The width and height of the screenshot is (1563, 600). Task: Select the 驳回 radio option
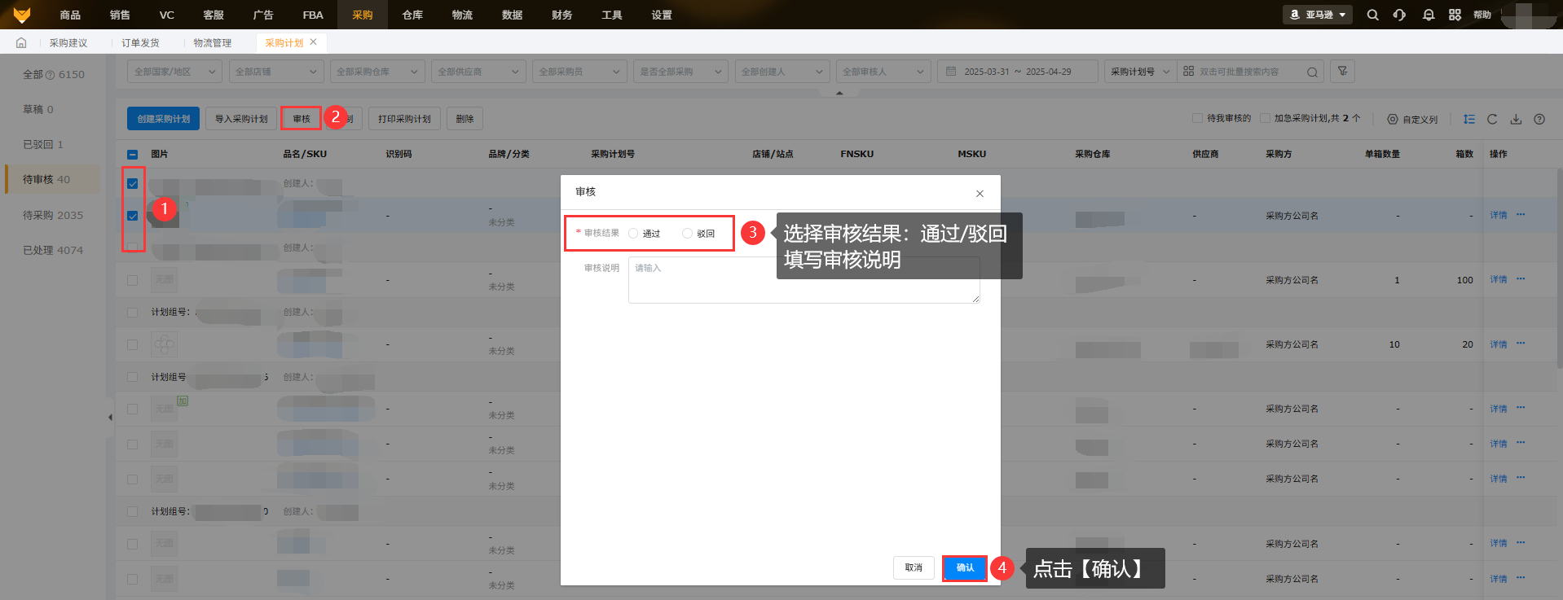[x=687, y=234]
